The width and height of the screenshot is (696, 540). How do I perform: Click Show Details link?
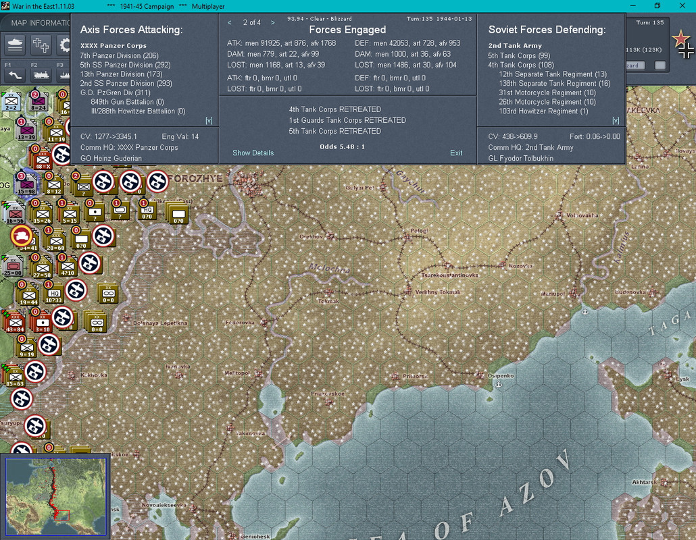pos(253,153)
